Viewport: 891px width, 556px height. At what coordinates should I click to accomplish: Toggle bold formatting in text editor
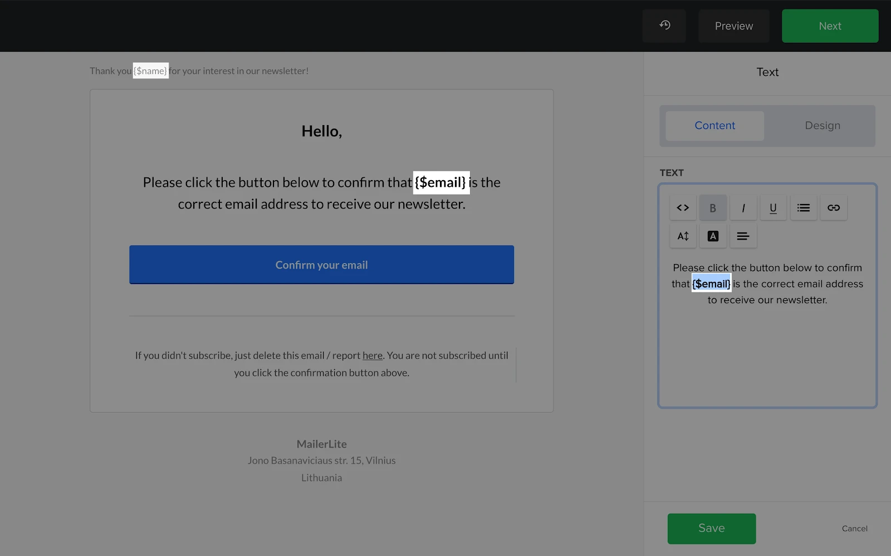click(713, 208)
